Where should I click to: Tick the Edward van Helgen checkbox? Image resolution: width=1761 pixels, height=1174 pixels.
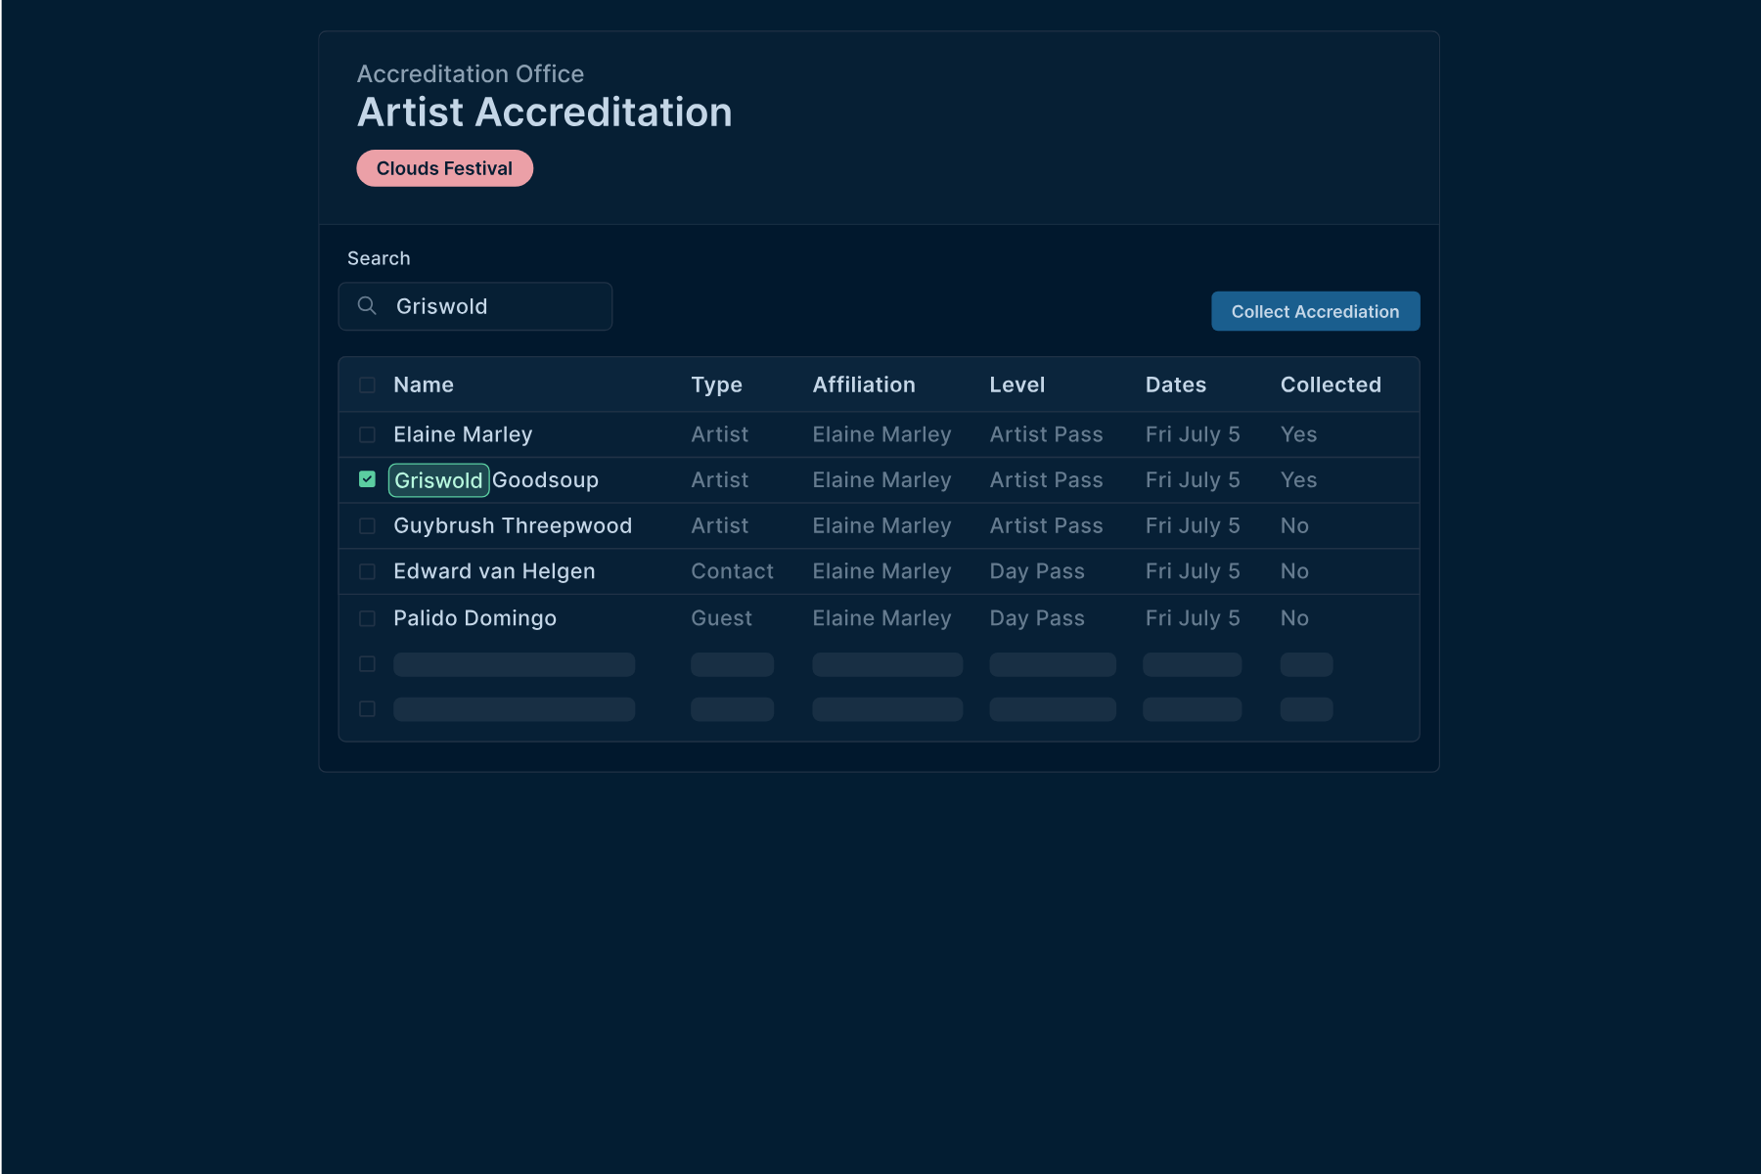click(x=367, y=571)
